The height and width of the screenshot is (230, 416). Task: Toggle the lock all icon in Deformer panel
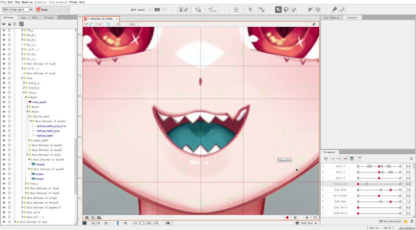[x=9, y=24]
